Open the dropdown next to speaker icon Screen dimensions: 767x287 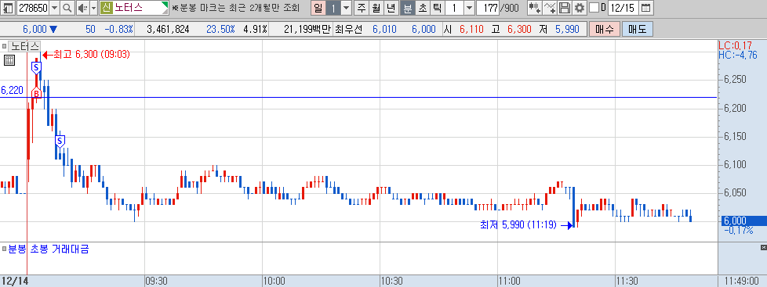[x=93, y=7]
